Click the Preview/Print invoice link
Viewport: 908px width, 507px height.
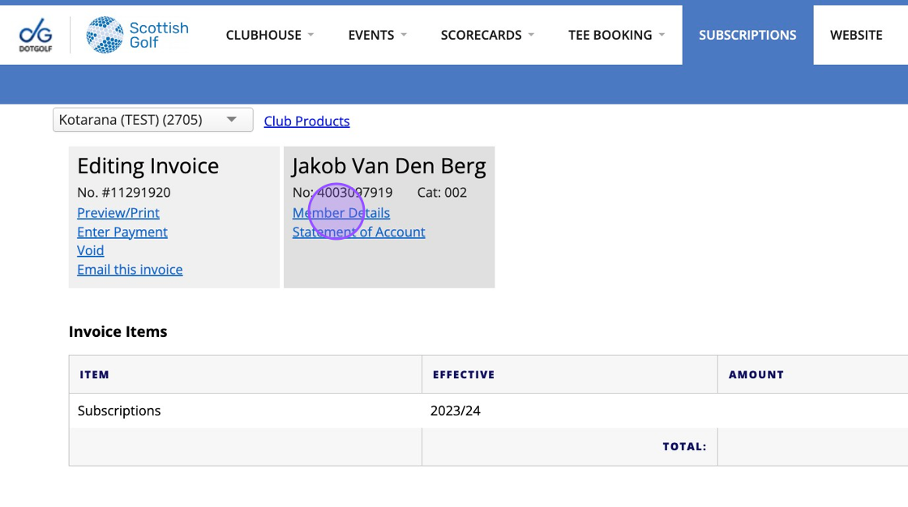pos(118,213)
